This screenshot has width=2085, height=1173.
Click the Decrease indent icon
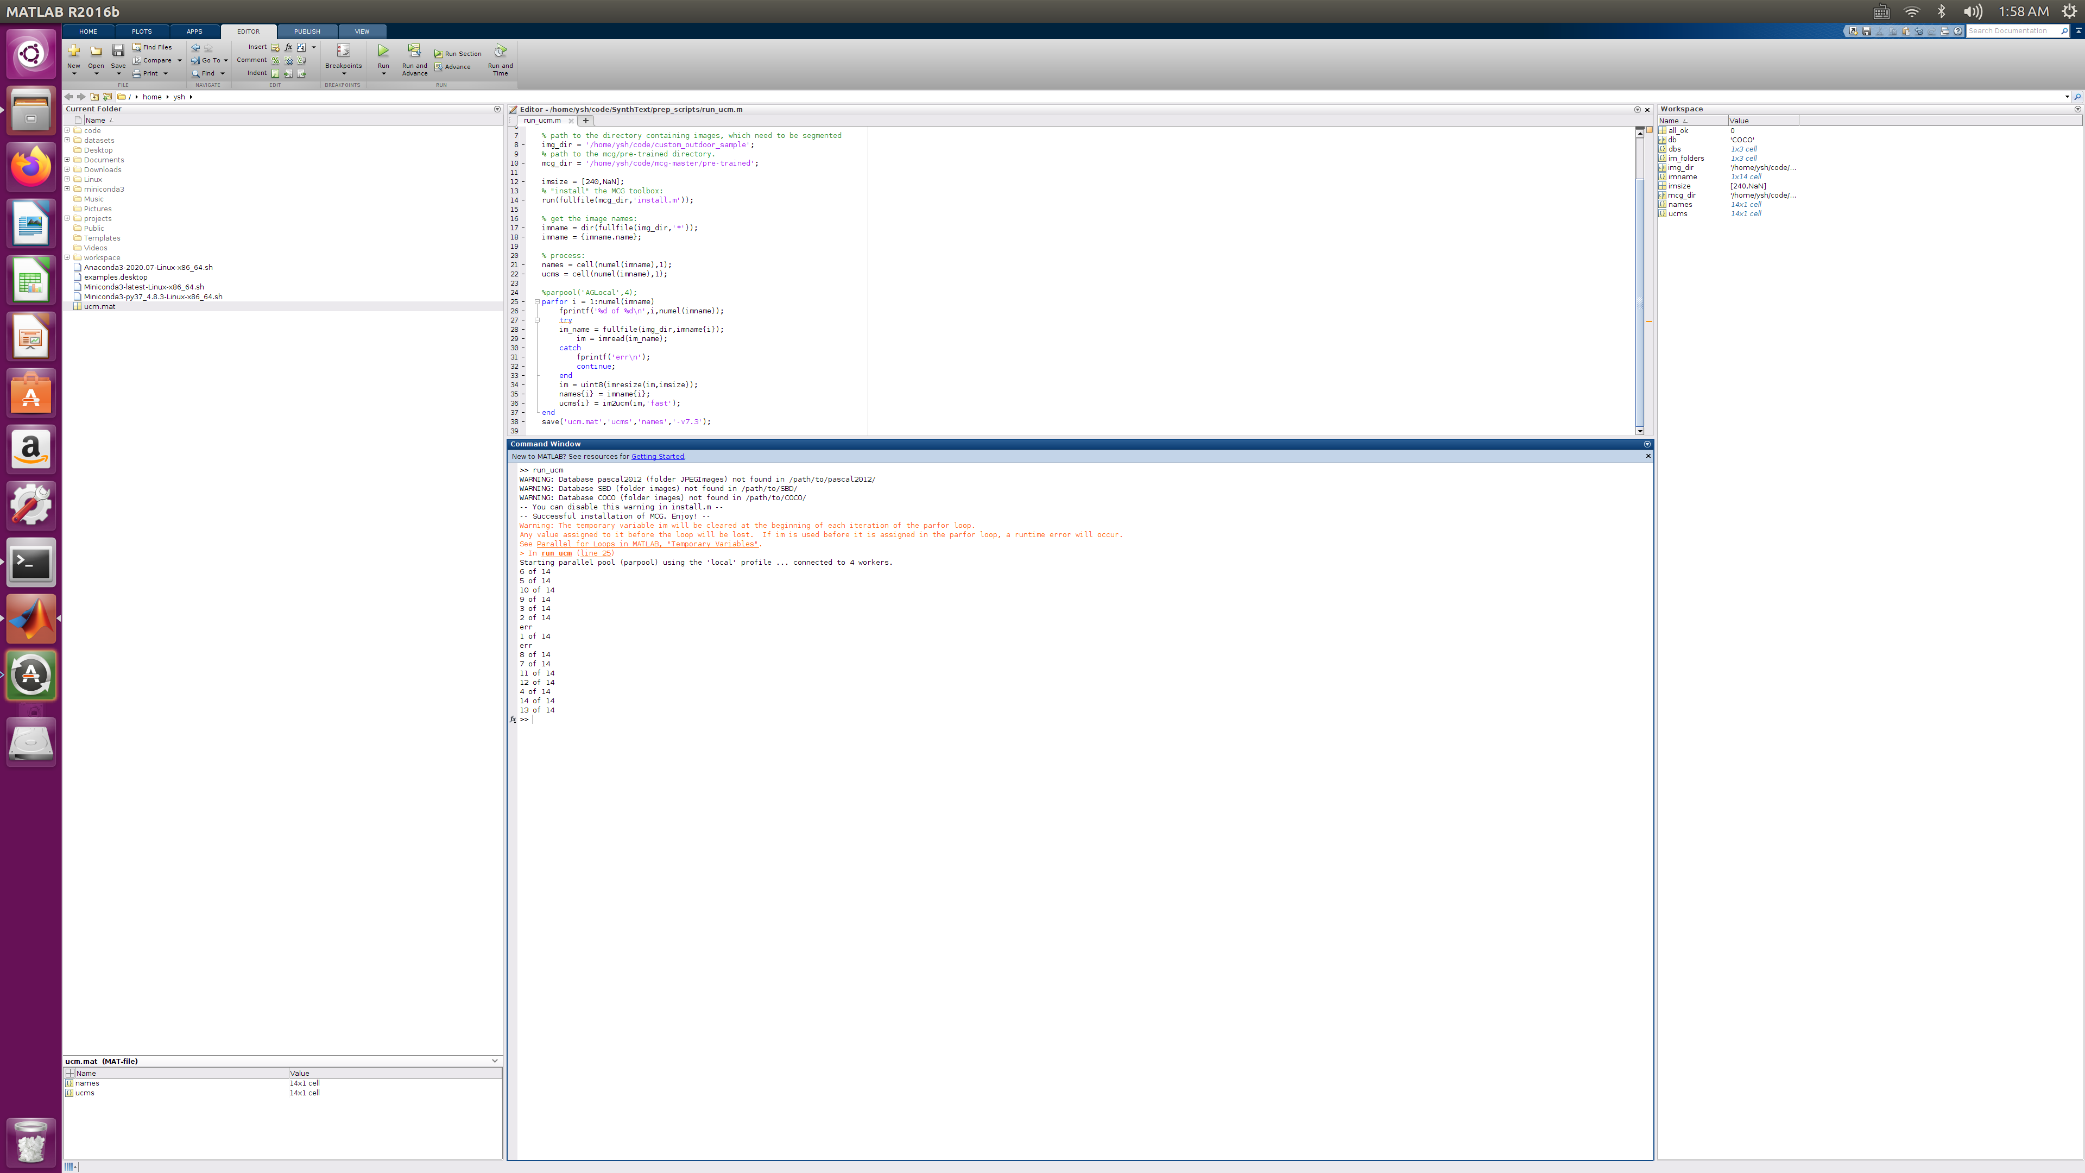[x=301, y=74]
